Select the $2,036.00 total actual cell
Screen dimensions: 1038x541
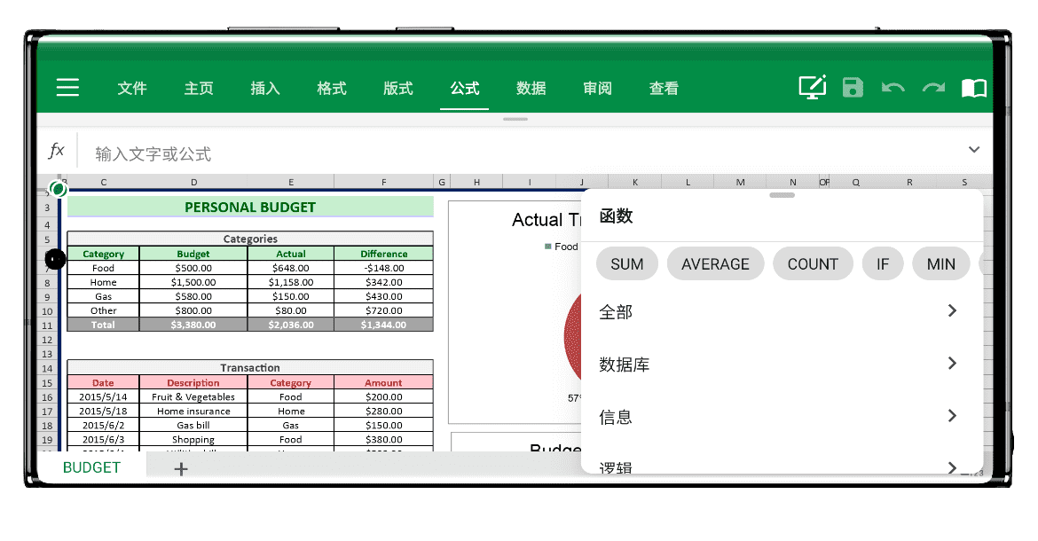(x=291, y=325)
